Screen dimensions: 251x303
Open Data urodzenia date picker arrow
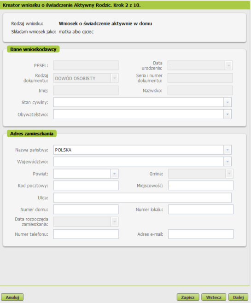229,65
